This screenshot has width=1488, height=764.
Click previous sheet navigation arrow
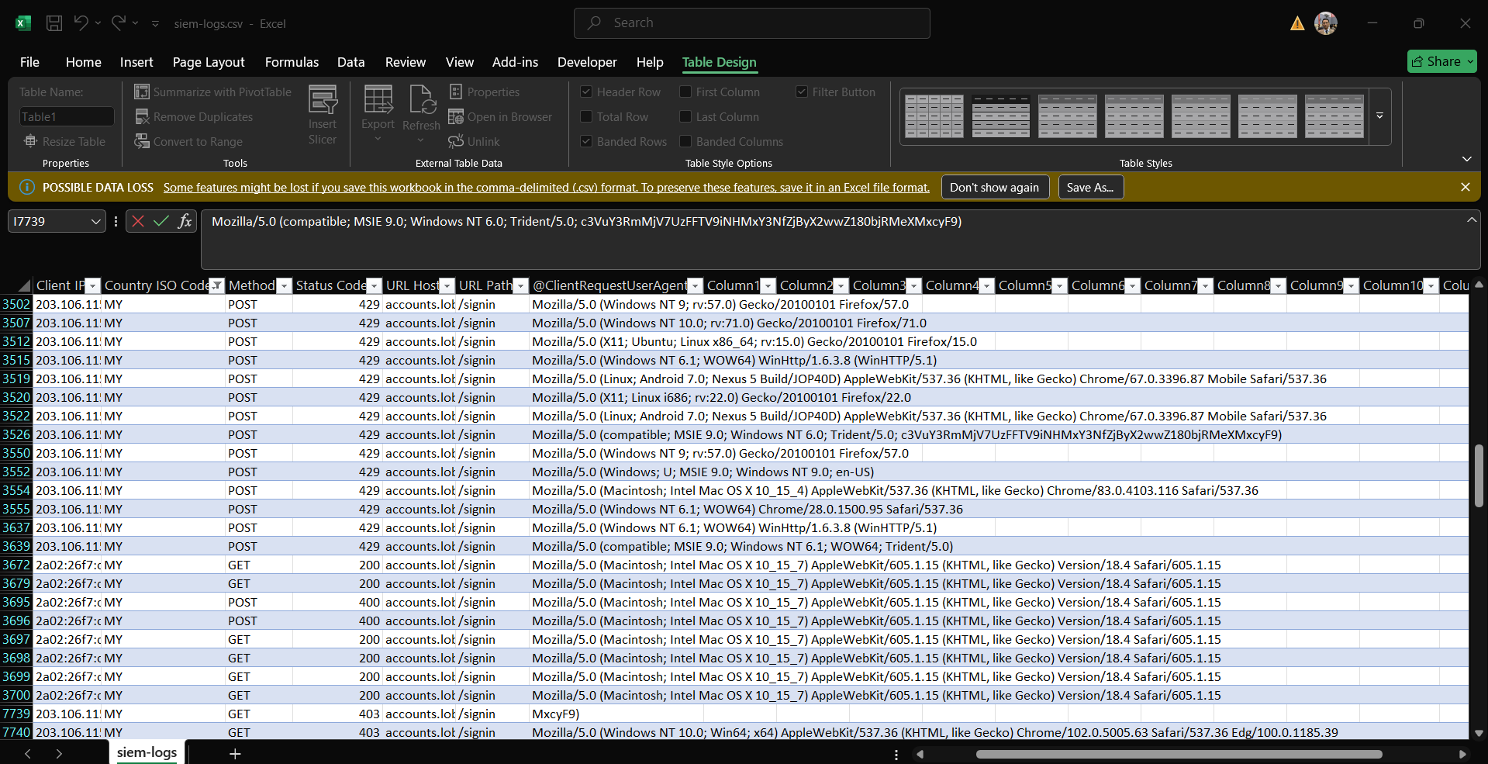click(28, 753)
